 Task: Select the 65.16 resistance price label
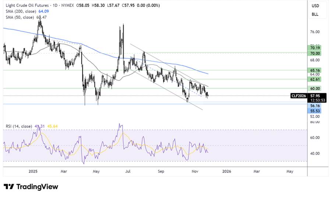coord(315,70)
